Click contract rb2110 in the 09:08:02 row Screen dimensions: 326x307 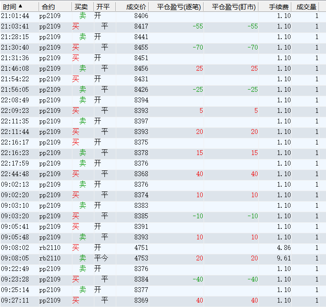(x=50, y=248)
